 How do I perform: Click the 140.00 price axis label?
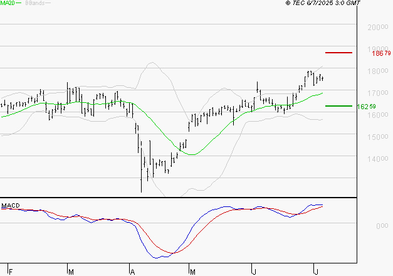(x=378, y=159)
